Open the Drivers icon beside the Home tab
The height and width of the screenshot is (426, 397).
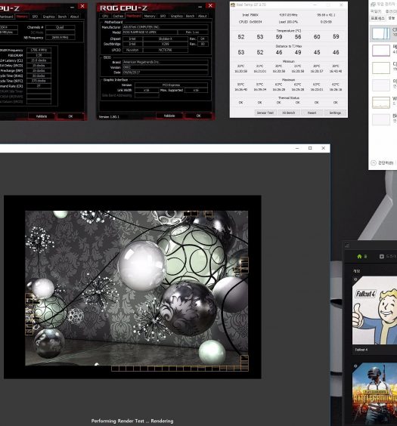tap(382, 256)
